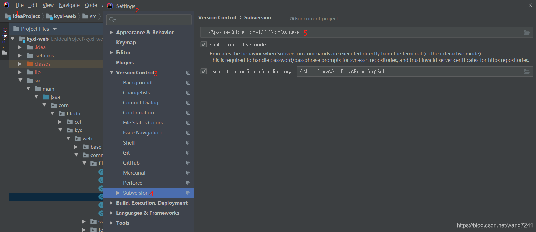Open the Navigate menu
Screen dimensions: 536x232
click(x=69, y=5)
